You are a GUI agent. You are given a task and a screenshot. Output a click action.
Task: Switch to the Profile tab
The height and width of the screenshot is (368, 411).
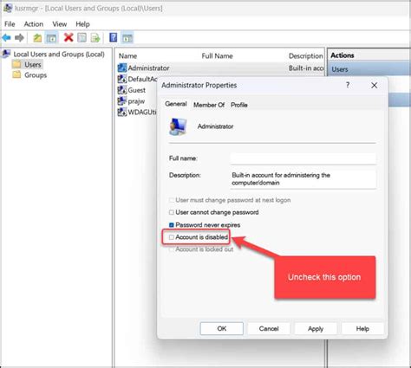239,105
